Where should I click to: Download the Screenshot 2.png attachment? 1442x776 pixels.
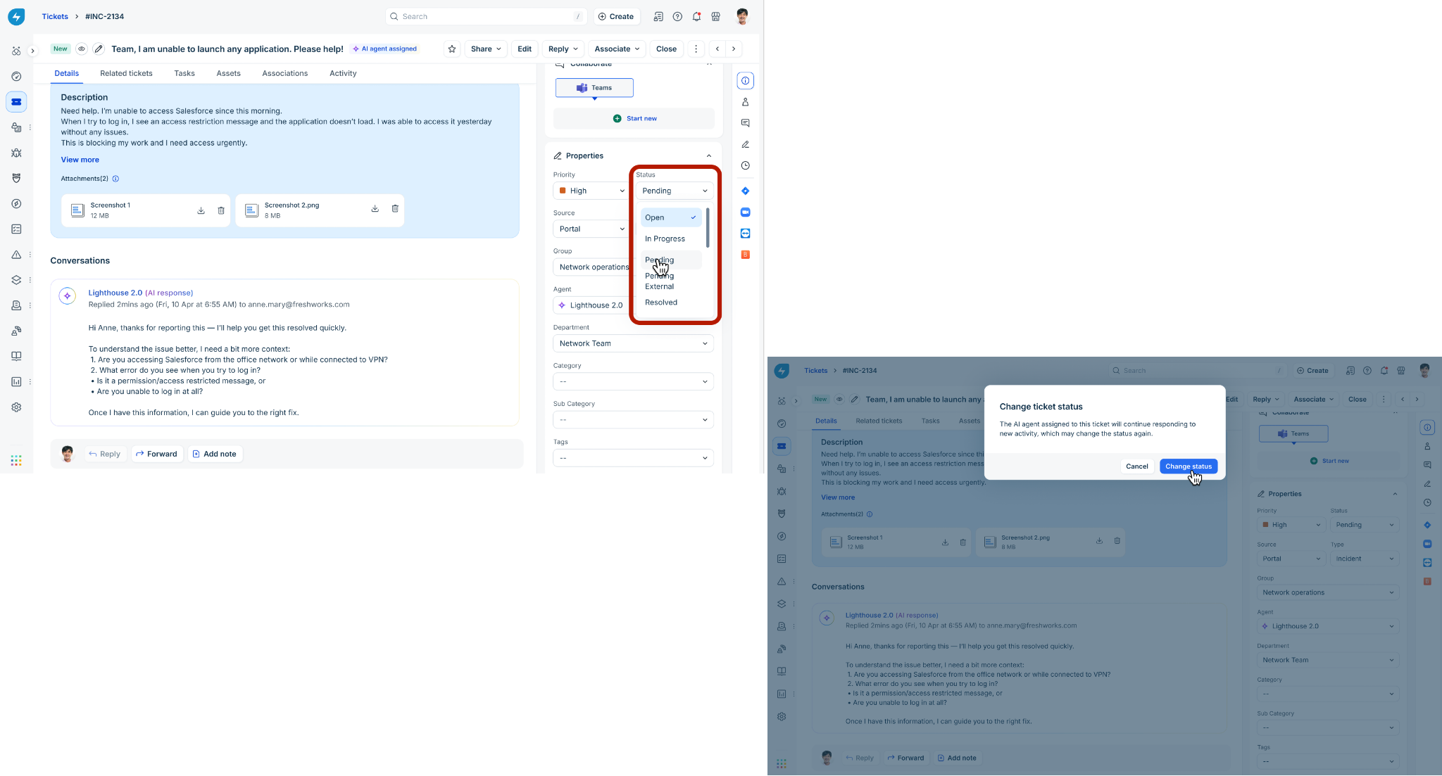375,209
